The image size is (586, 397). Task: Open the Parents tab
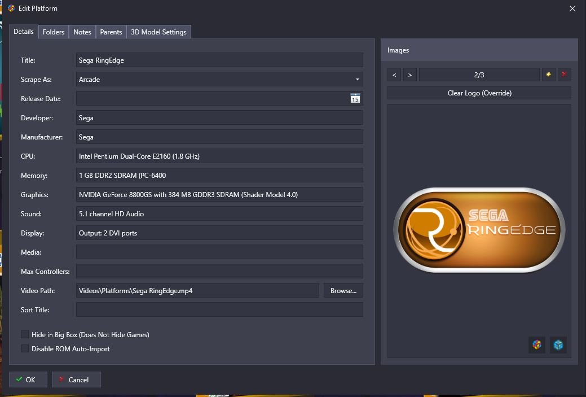click(111, 32)
